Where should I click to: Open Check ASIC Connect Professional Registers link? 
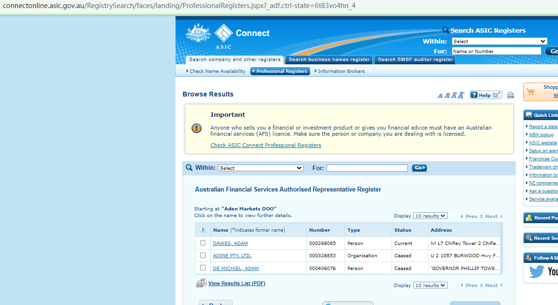(x=266, y=145)
